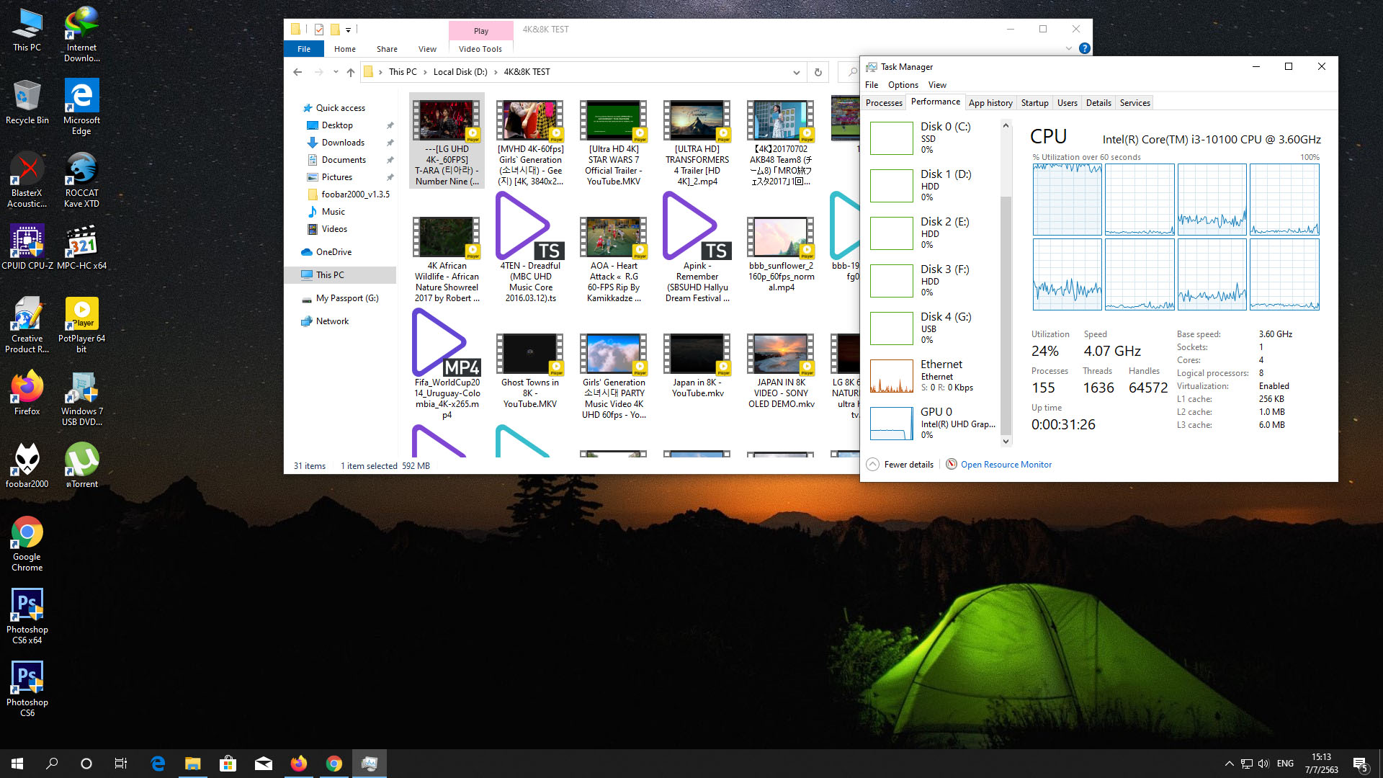Screen dimensions: 1383x778
Task: Open the Explorer Help question mark
Action: point(1084,49)
